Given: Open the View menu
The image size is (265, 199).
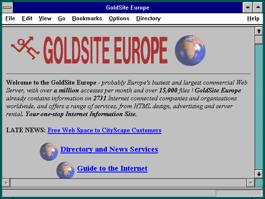Looking at the screenshot, I should tap(45, 18).
